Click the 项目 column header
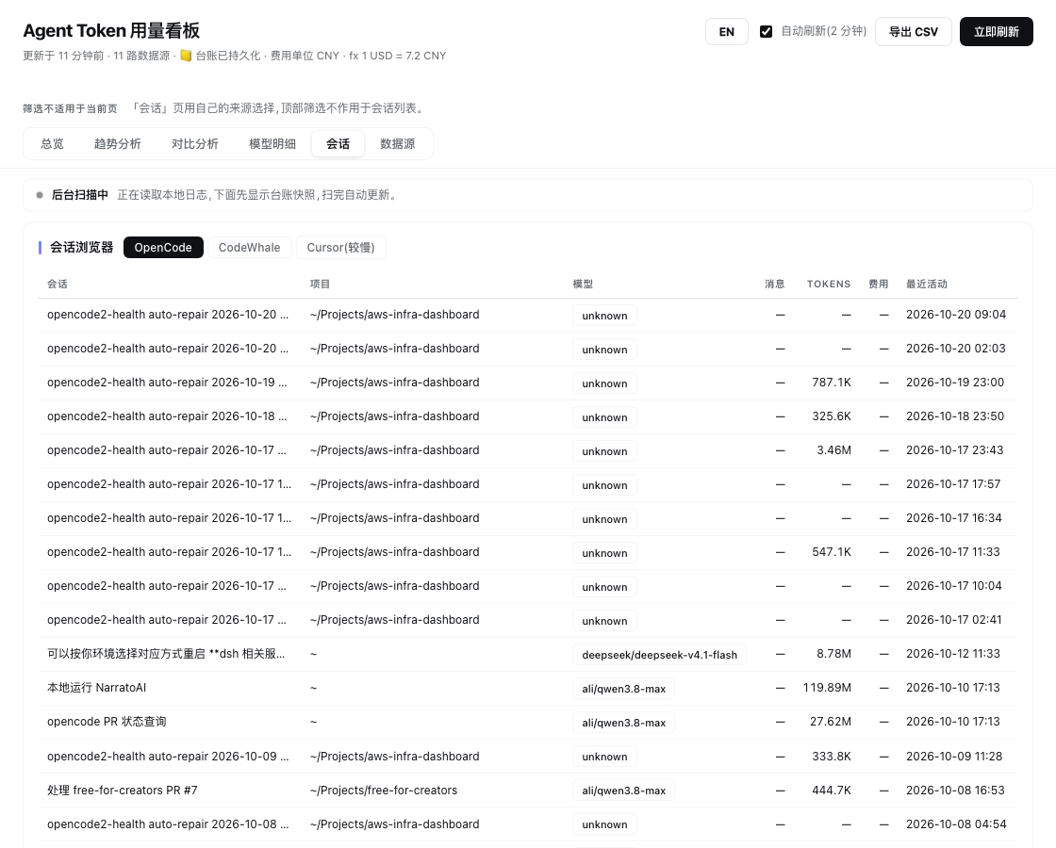Image resolution: width=1056 pixels, height=848 pixels. pos(320,284)
